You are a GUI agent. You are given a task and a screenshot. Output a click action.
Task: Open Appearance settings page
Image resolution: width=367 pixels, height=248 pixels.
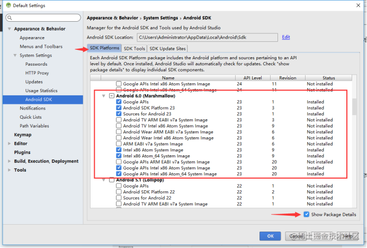click(32, 38)
